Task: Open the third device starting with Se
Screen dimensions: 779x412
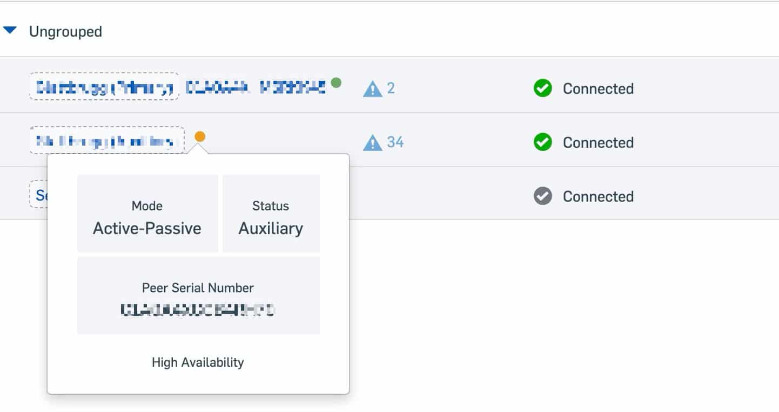Action: pos(39,195)
